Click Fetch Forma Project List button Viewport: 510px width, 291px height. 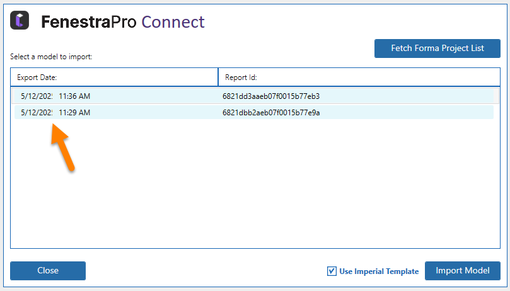click(437, 48)
